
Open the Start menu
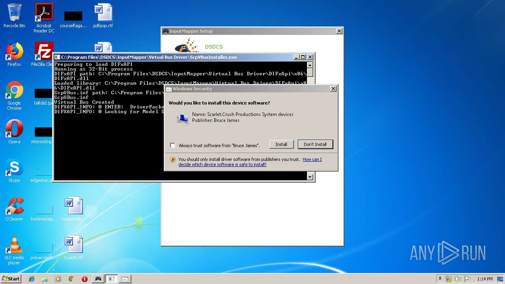click(x=11, y=279)
